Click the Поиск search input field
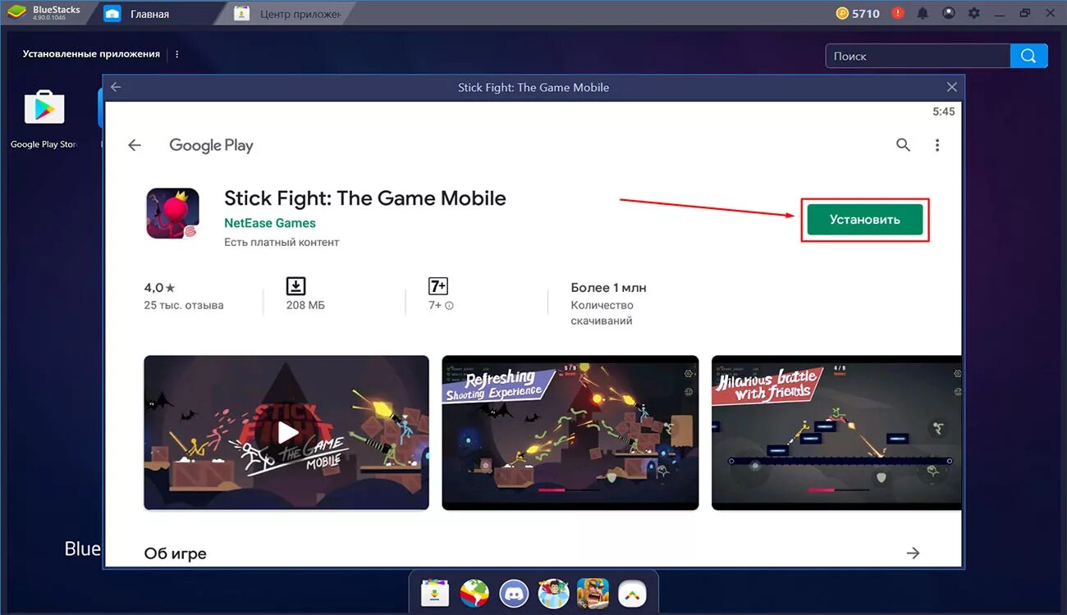This screenshot has height=615, width=1067. [918, 56]
